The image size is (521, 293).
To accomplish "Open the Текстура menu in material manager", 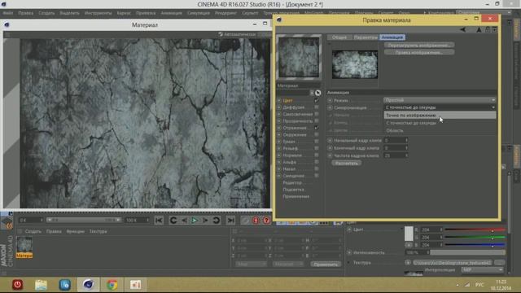I will click(98, 231).
